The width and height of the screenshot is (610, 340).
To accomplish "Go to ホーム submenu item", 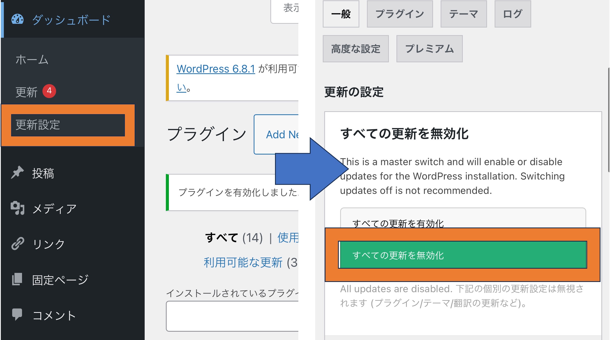I will pos(32,59).
